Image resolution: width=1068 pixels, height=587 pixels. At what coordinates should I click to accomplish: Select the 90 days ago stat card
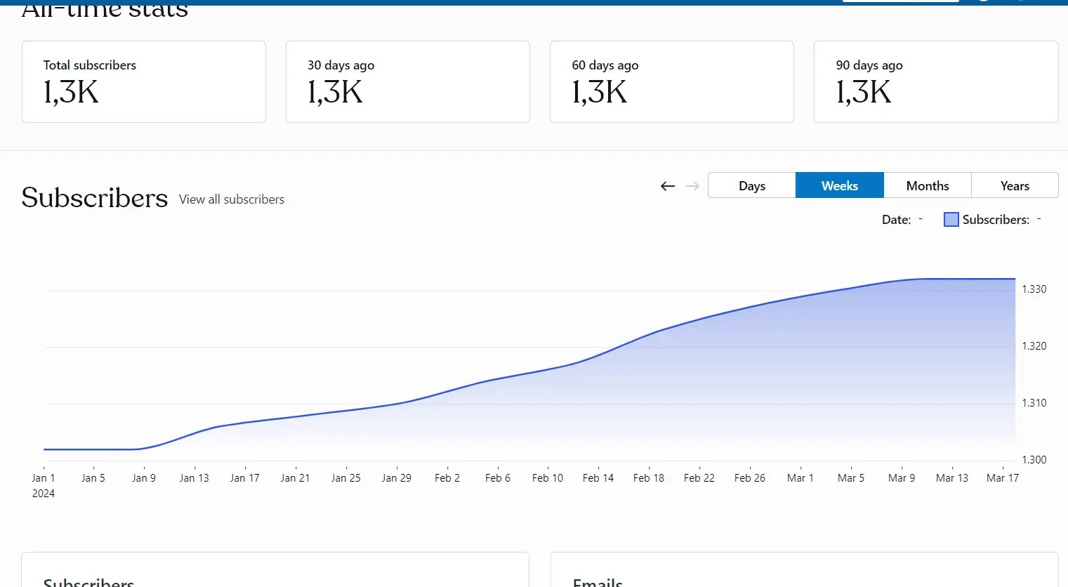[935, 81]
